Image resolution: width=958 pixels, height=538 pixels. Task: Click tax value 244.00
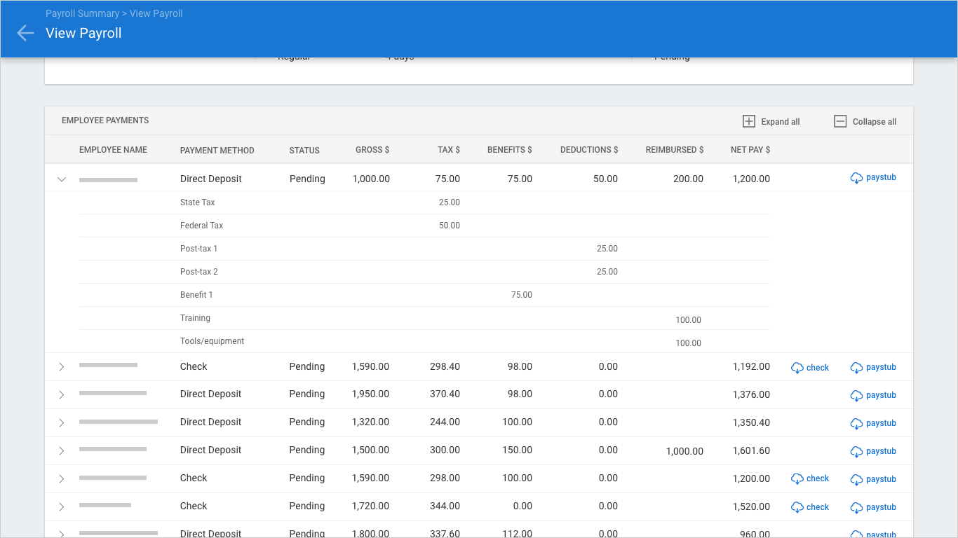(x=445, y=422)
